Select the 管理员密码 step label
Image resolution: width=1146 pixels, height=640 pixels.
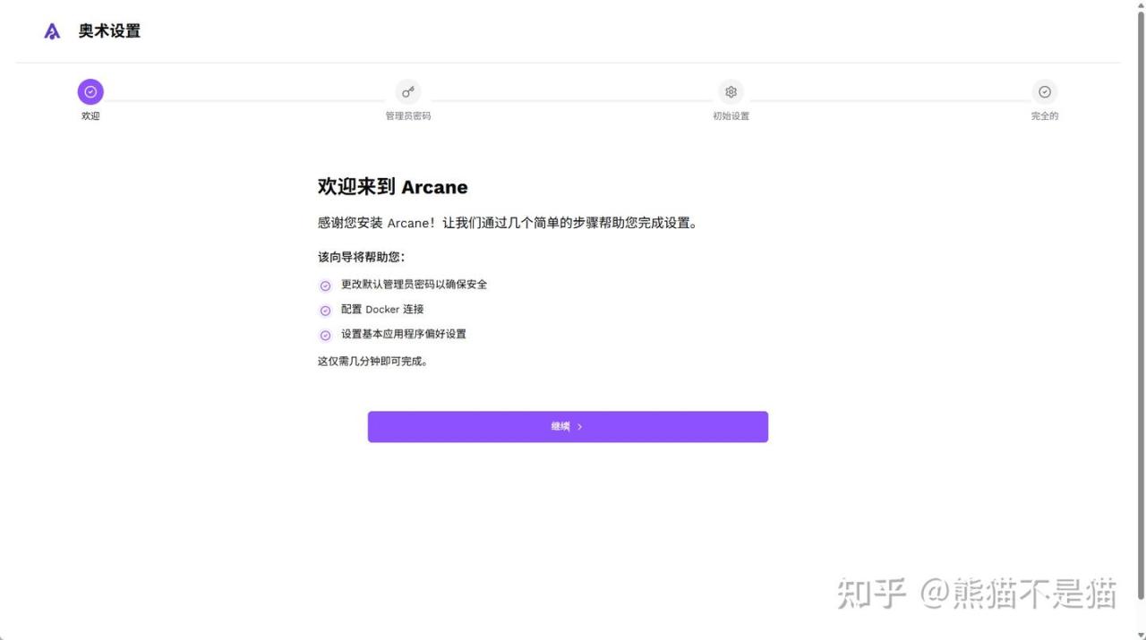(408, 116)
